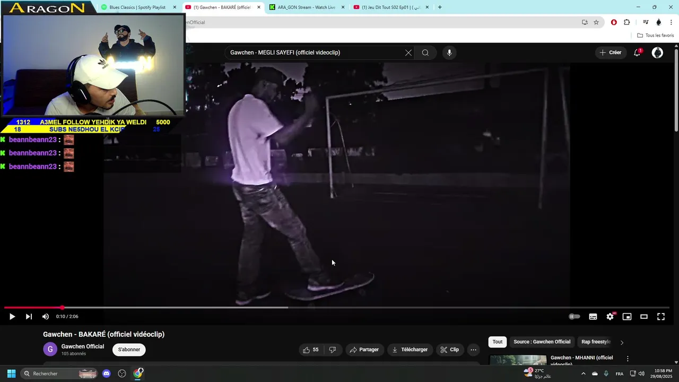This screenshot has width=679, height=382.
Task: Share the video via Partager
Action: [364, 350]
